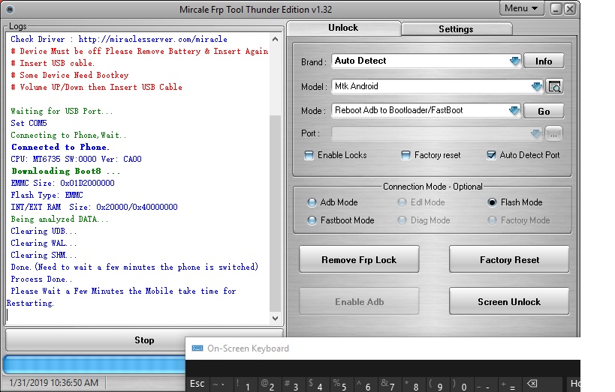Click the tilde key on On-Screen Keyboard
Screen dimensions: 615x392
222,384
